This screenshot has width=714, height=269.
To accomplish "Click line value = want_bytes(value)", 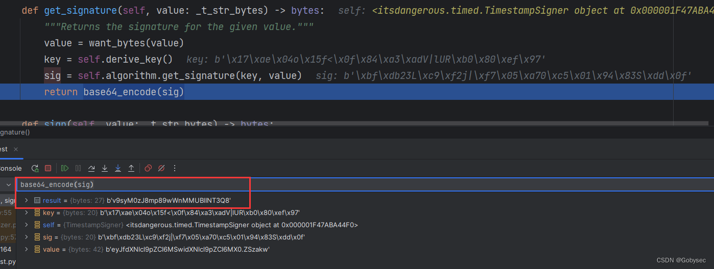I will [113, 43].
